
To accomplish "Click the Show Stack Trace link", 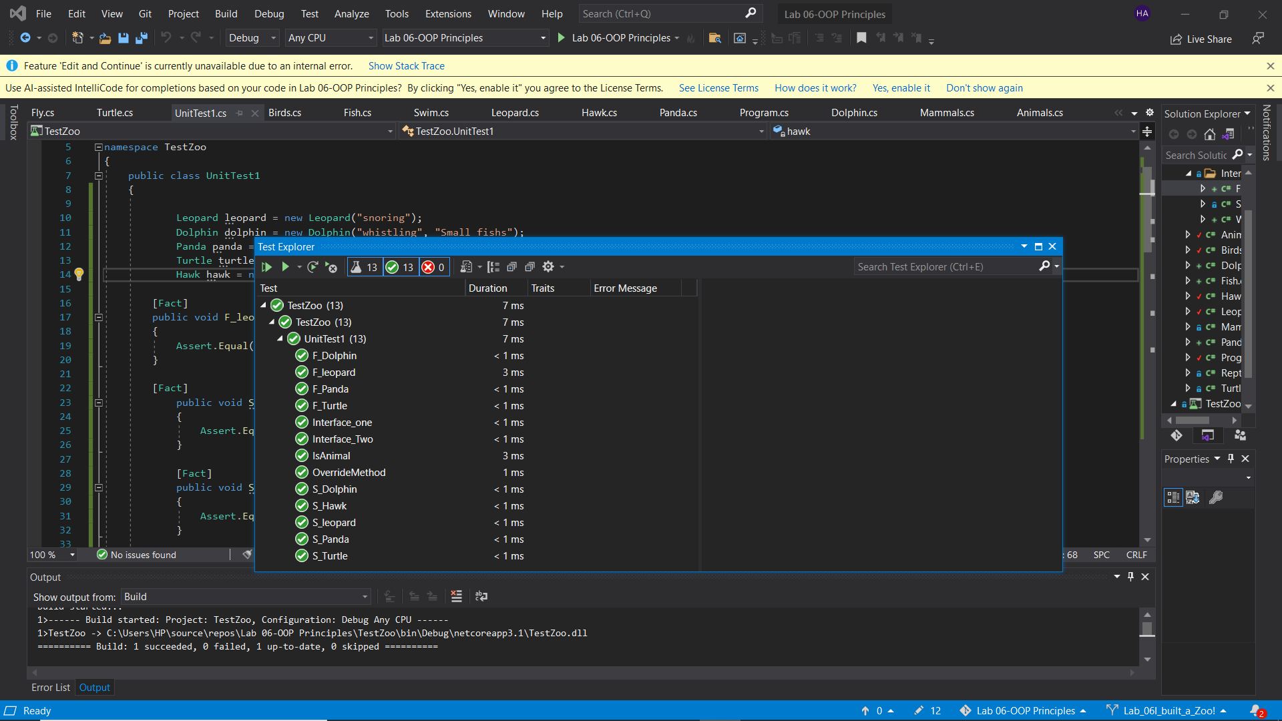I will [x=407, y=65].
